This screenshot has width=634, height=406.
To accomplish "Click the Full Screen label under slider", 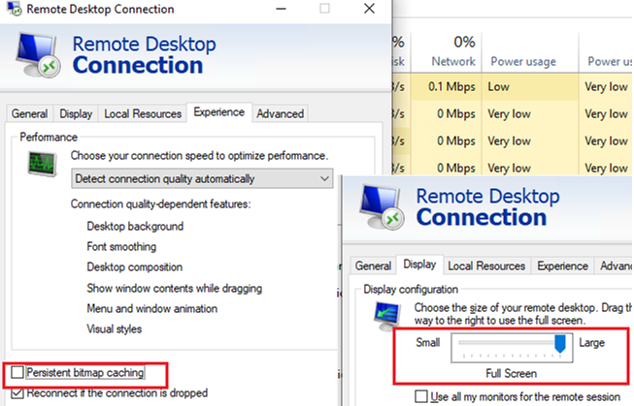I will (x=511, y=373).
